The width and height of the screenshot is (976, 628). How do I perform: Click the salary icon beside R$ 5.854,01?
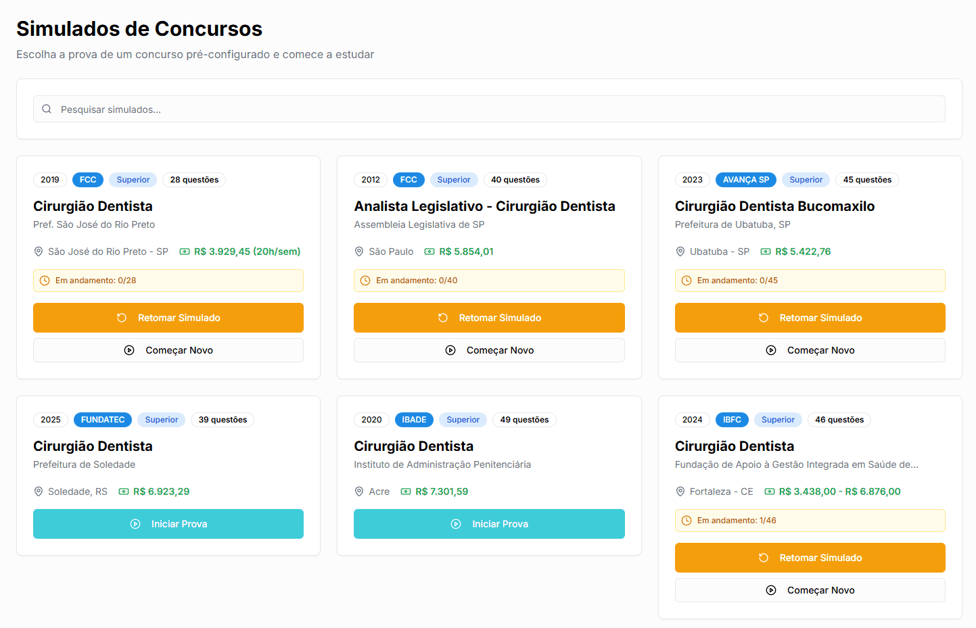coord(429,251)
